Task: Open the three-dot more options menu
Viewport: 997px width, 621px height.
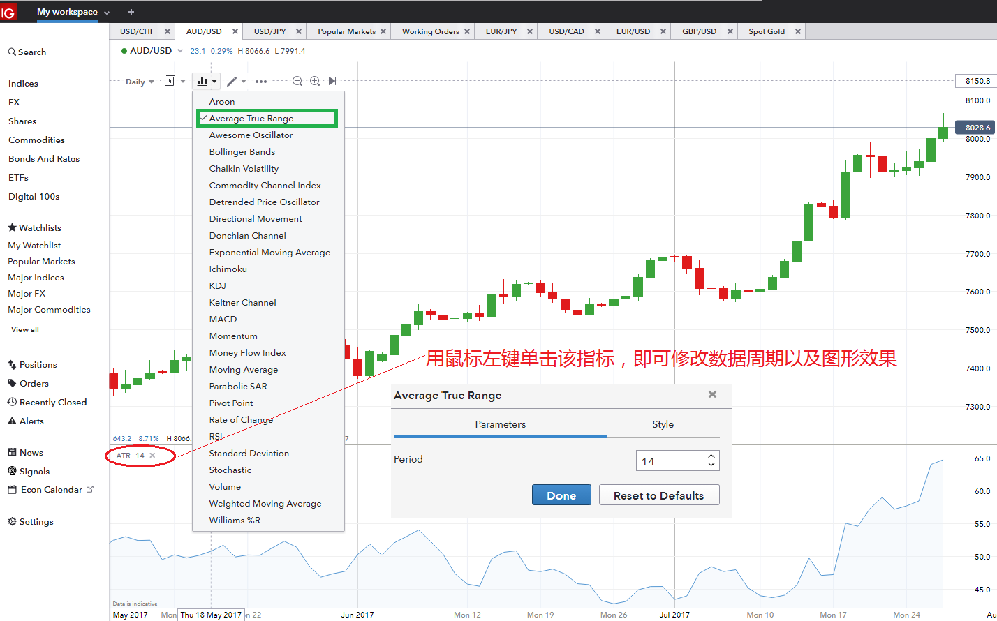Action: (261, 82)
